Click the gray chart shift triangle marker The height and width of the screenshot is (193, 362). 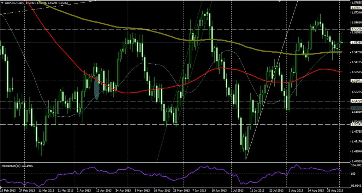(280, 1)
